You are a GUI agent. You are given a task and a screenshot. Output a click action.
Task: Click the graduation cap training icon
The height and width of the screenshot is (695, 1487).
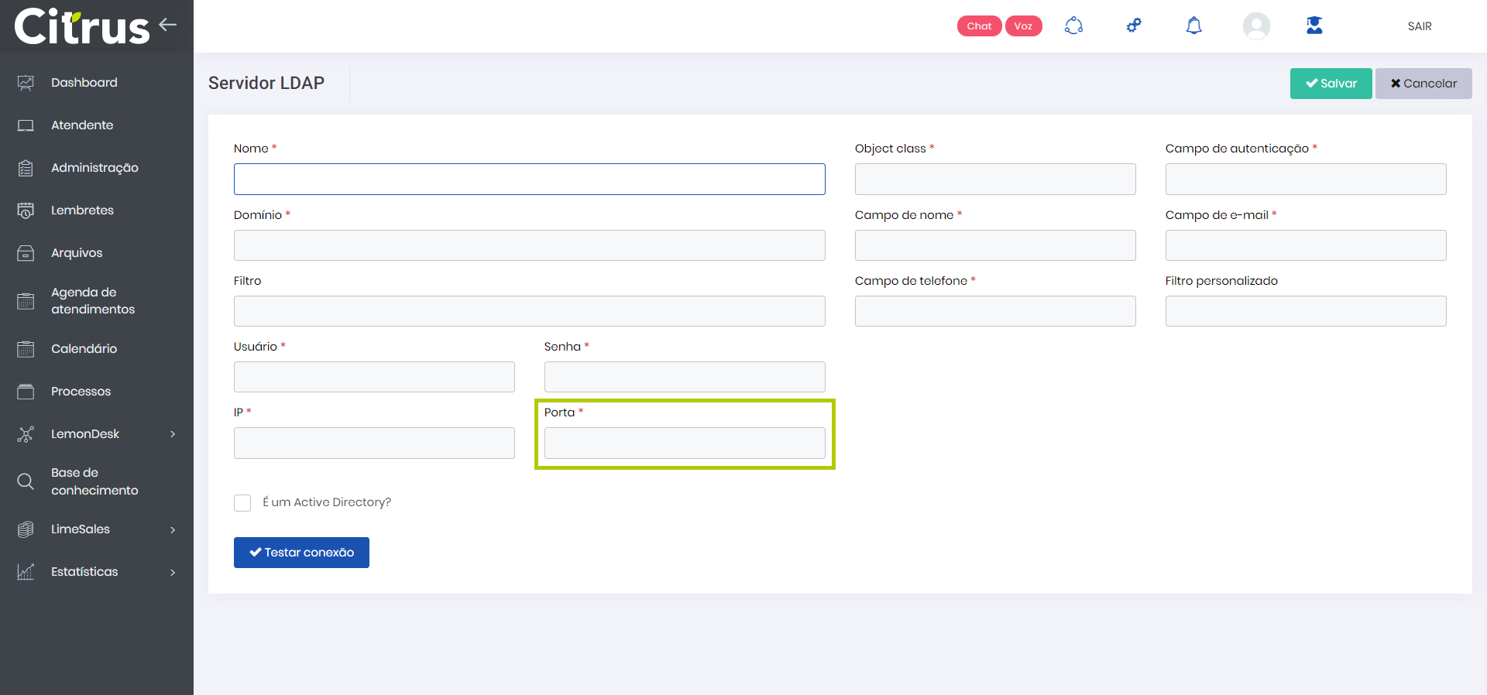1314,26
